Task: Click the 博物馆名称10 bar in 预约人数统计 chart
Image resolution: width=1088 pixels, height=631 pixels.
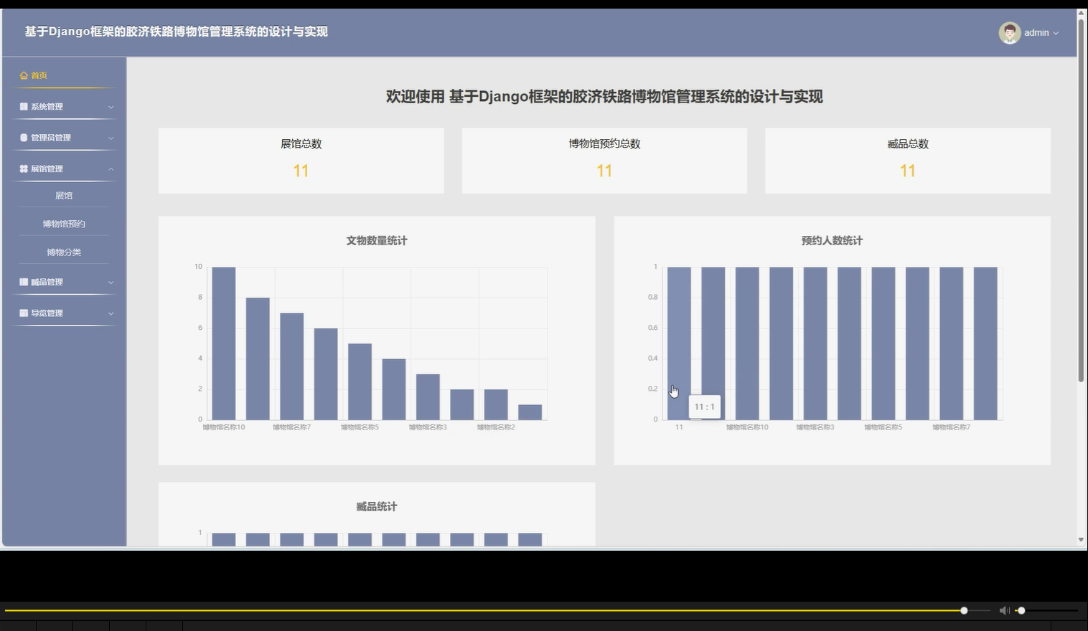Action: (x=747, y=343)
